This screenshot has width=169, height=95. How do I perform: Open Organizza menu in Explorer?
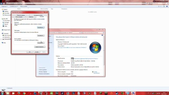(4, 6)
